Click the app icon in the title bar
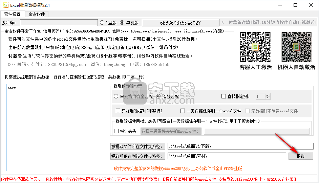319x183 pixels. point(5,5)
